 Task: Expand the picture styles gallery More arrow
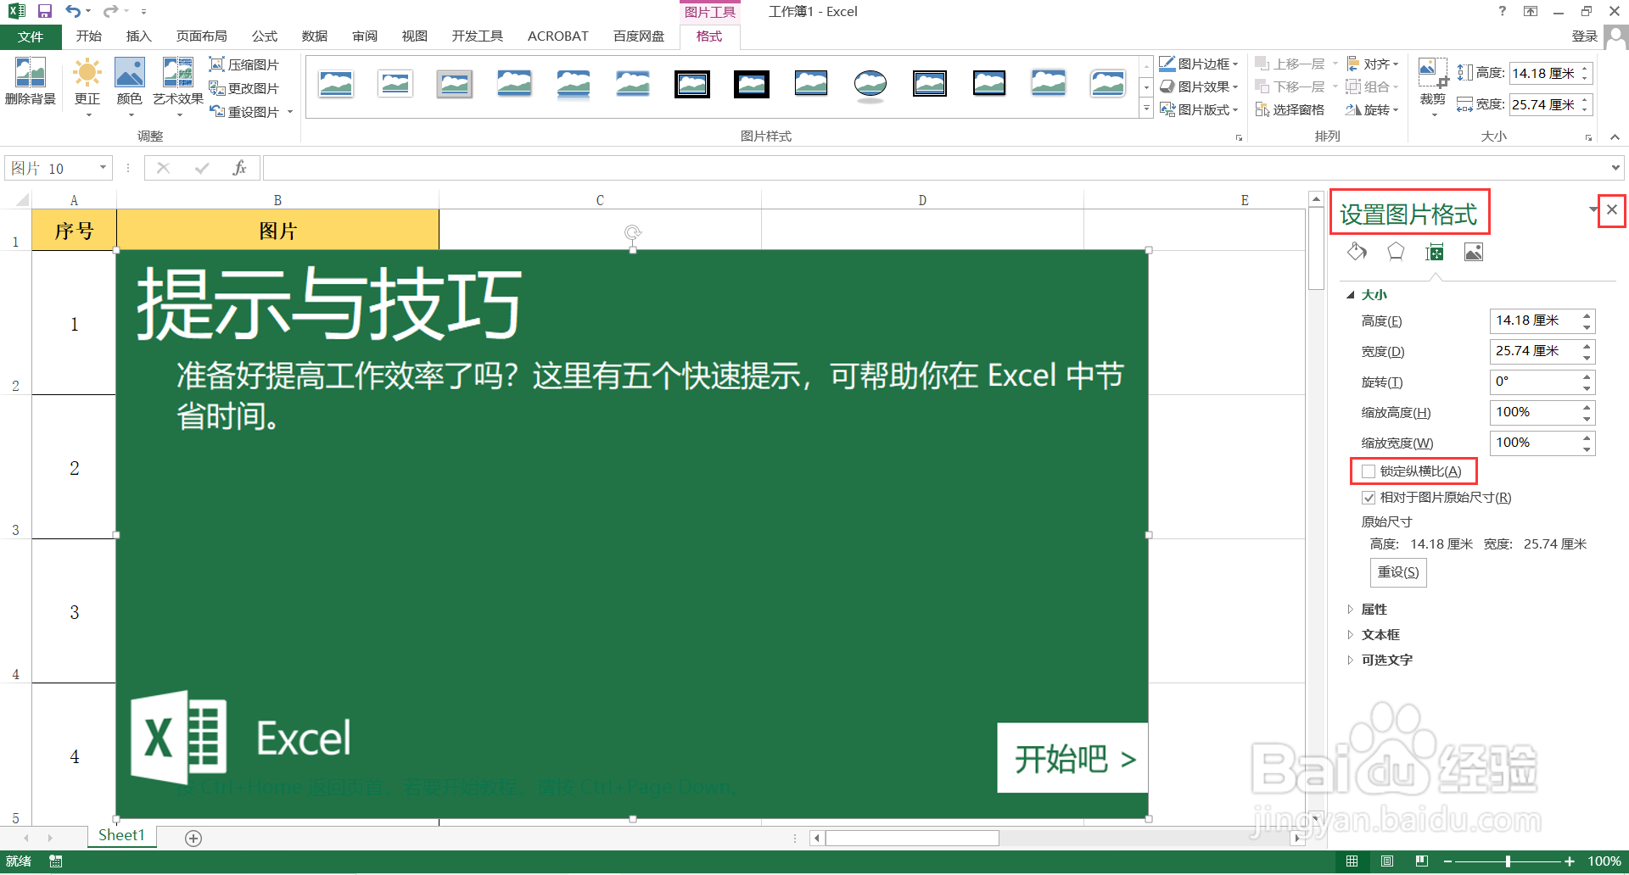coord(1146,109)
